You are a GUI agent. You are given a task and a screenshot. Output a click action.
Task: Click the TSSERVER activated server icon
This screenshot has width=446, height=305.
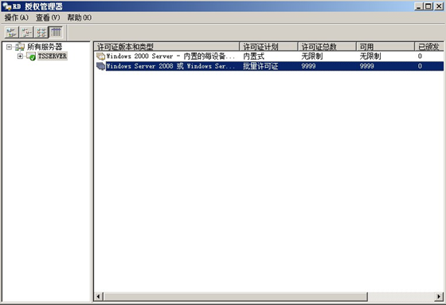pos(31,56)
